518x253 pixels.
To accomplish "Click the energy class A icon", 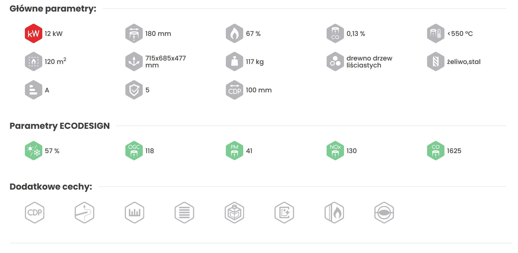I will pos(33,90).
